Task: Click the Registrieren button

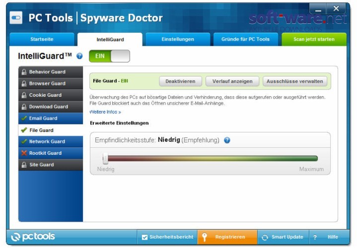Action: (x=227, y=237)
